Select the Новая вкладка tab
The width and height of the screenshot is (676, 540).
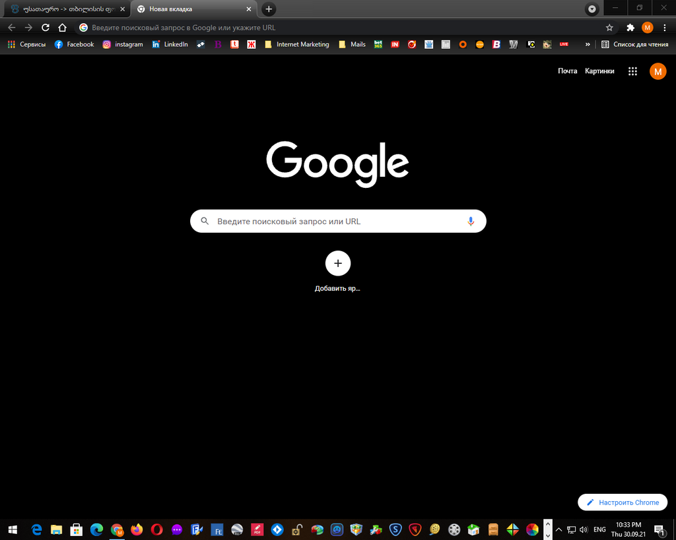pos(194,9)
